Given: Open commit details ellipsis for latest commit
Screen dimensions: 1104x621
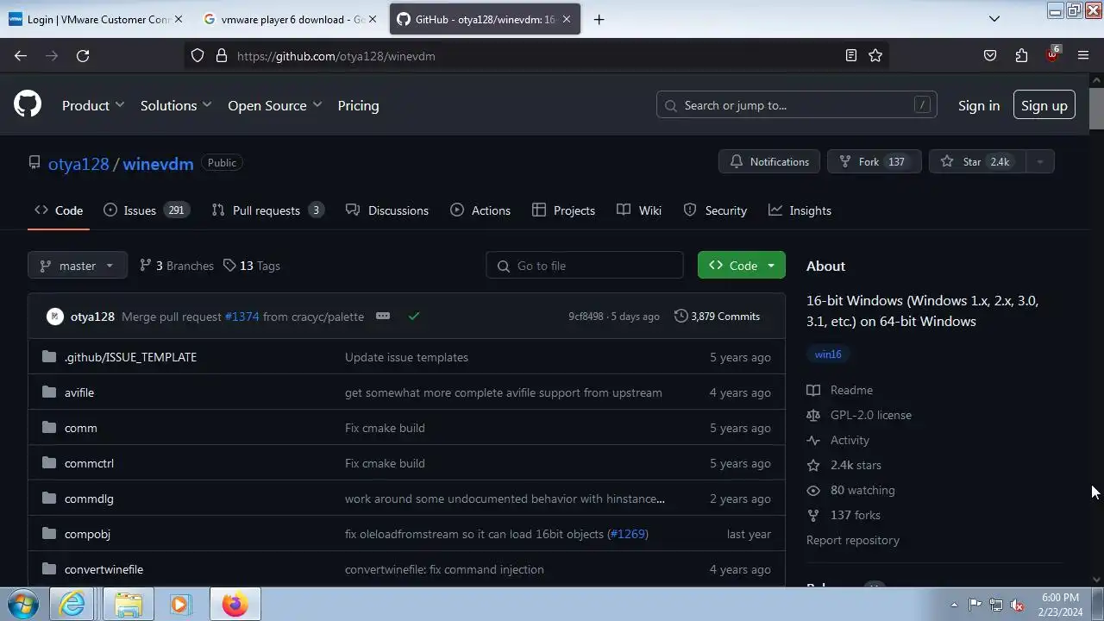Looking at the screenshot, I should pos(383,316).
